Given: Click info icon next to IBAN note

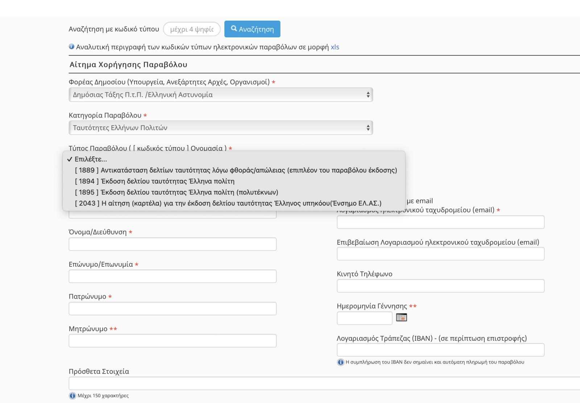Looking at the screenshot, I should click(x=341, y=362).
